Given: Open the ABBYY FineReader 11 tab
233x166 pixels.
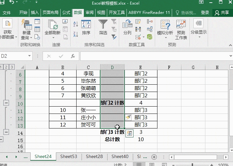Looking at the screenshot, I should 149,13.
